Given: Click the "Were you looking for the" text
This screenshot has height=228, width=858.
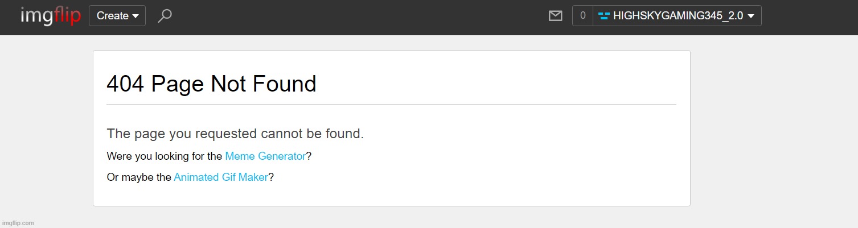Looking at the screenshot, I should pyautogui.click(x=165, y=156).
